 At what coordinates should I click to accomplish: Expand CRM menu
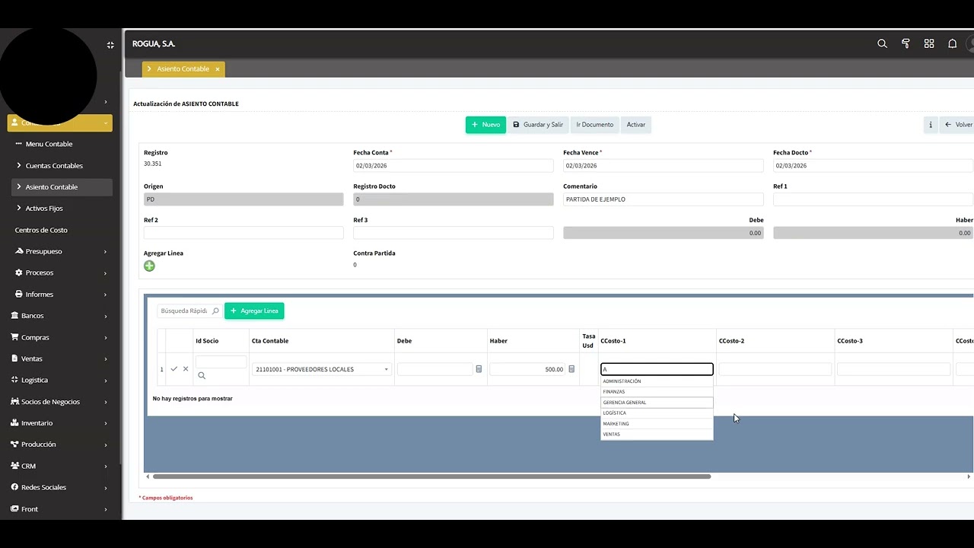(60, 466)
